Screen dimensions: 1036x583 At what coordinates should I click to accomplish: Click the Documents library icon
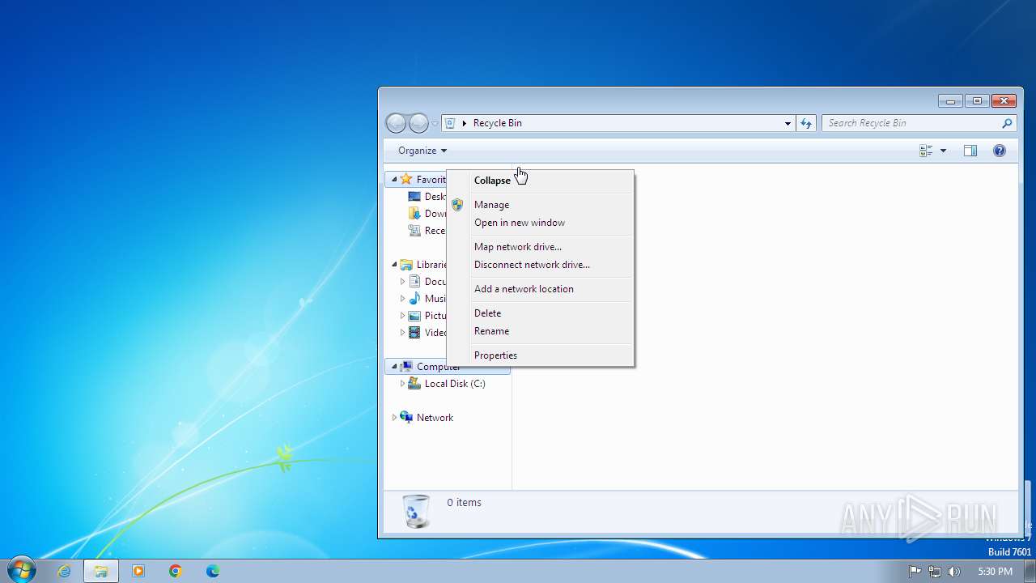coord(414,282)
